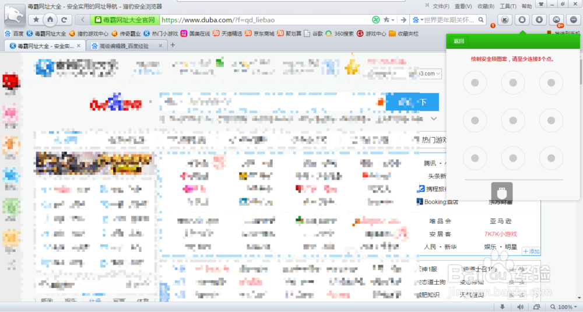This screenshot has height=312, width=583.
Task: Toggle sound with status bar speaker icon
Action: pyautogui.click(x=520, y=307)
